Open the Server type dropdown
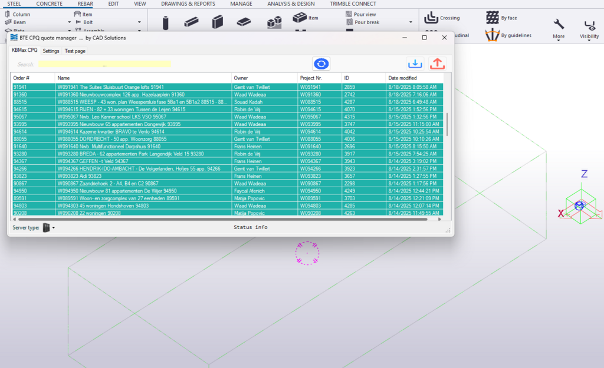604x368 pixels. click(x=49, y=227)
